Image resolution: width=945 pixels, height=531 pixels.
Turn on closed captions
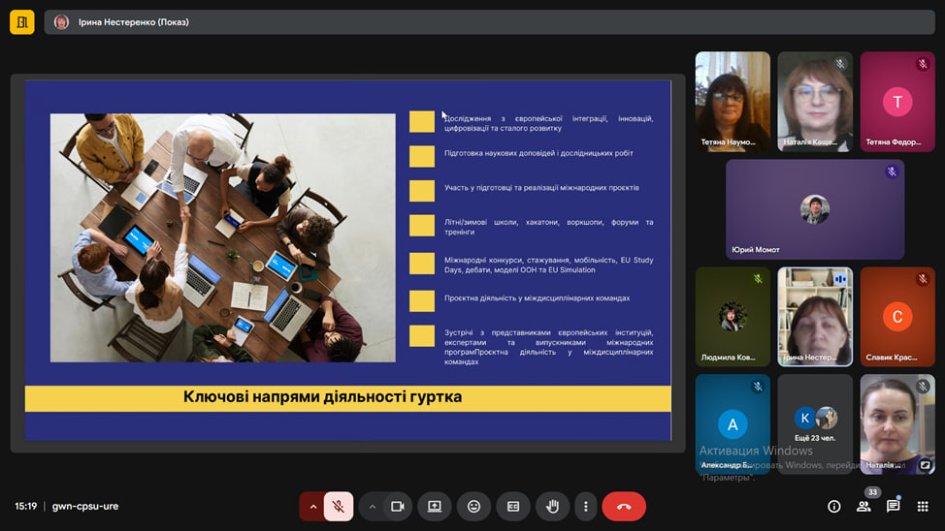(513, 506)
